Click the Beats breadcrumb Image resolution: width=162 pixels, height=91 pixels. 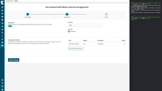pos(16,1)
